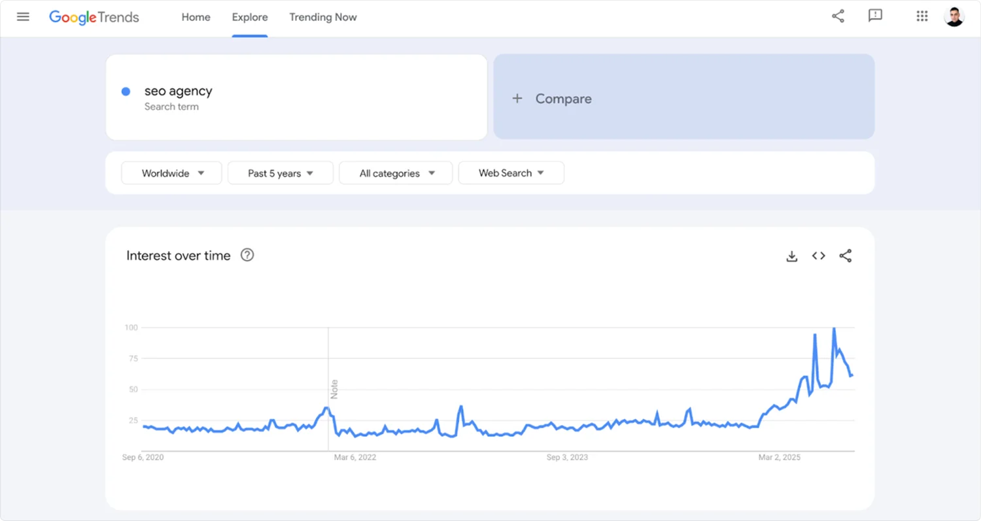Share the Interest over time chart
Screen dimensions: 981x521
(845, 256)
